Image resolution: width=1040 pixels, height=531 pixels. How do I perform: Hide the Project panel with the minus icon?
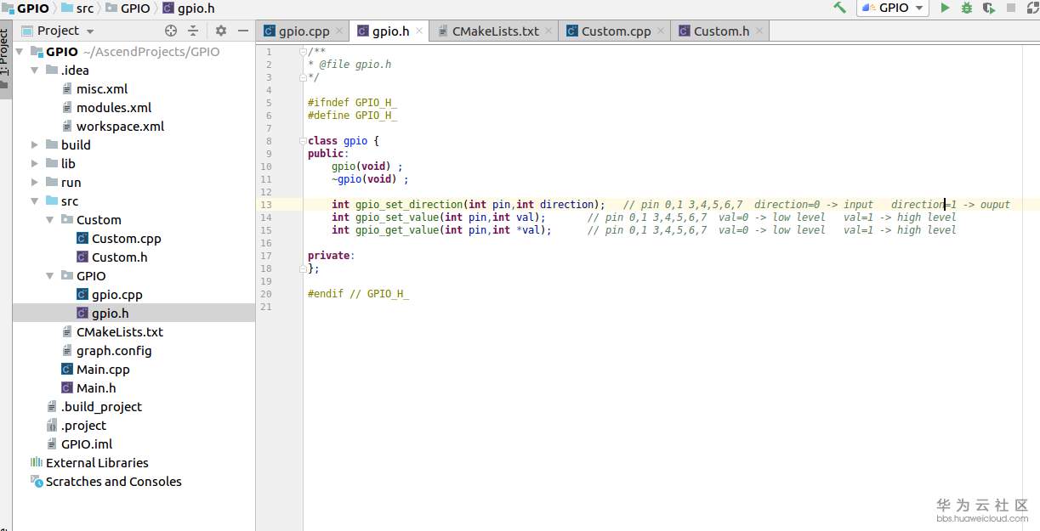click(243, 31)
